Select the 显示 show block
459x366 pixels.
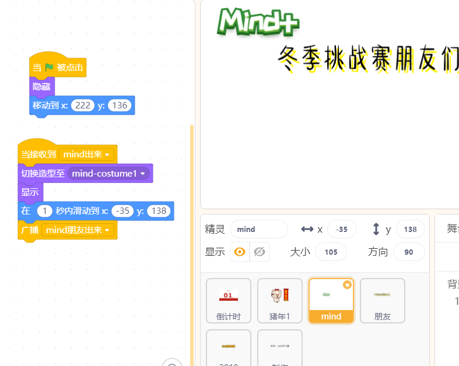click(x=30, y=192)
